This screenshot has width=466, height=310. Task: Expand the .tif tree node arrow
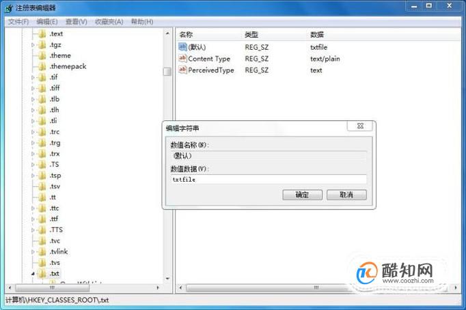tap(33, 78)
